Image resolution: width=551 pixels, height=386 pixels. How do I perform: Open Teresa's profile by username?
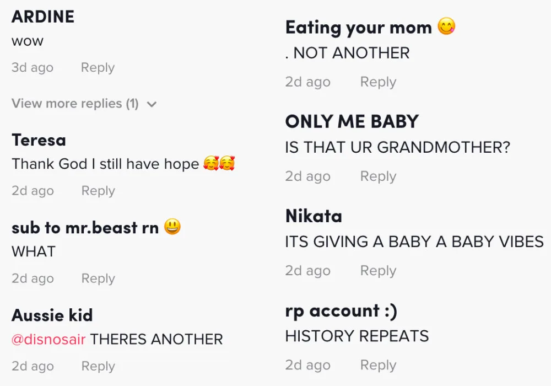click(39, 140)
